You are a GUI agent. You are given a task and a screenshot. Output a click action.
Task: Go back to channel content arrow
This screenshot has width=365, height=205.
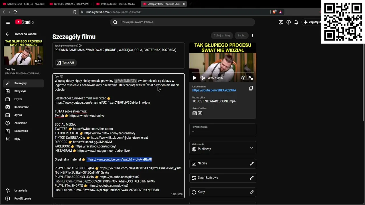click(x=8, y=34)
